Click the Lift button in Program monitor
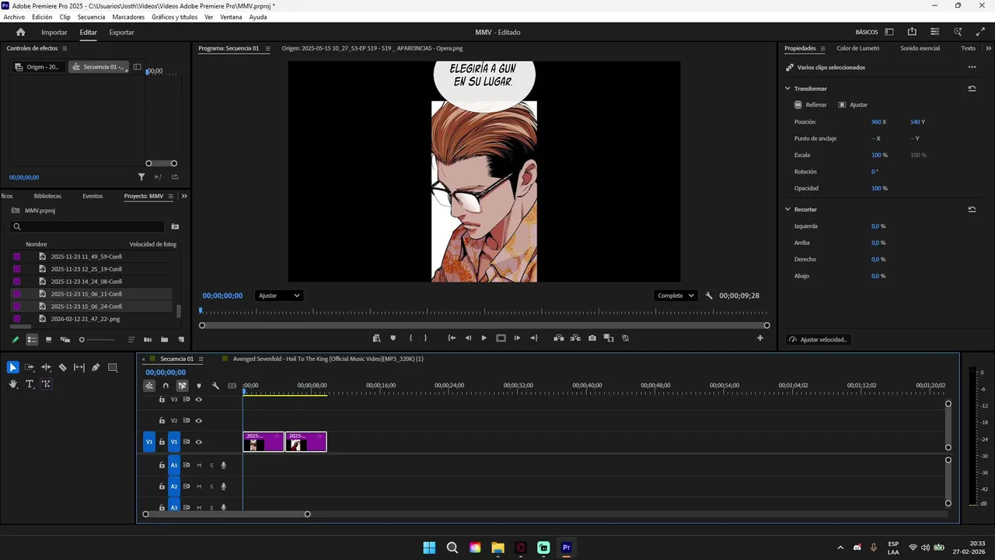Image resolution: width=995 pixels, height=560 pixels. coord(558,338)
